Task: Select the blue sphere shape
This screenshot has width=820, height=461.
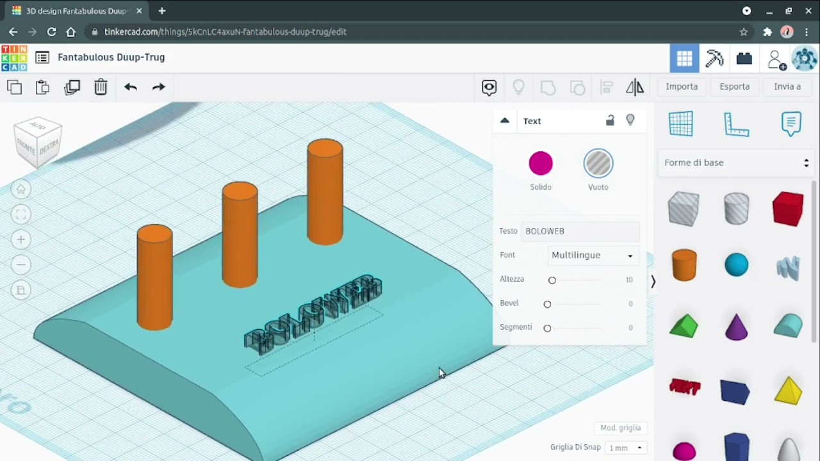Action: (737, 265)
